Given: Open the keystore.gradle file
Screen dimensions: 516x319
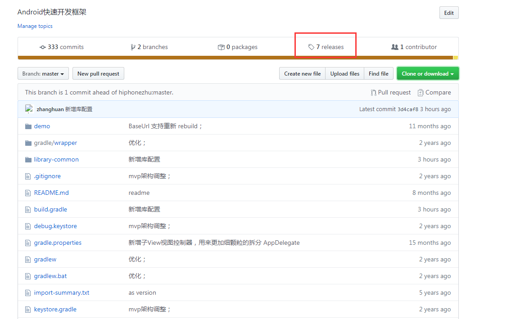Looking at the screenshot, I should click(55, 310).
